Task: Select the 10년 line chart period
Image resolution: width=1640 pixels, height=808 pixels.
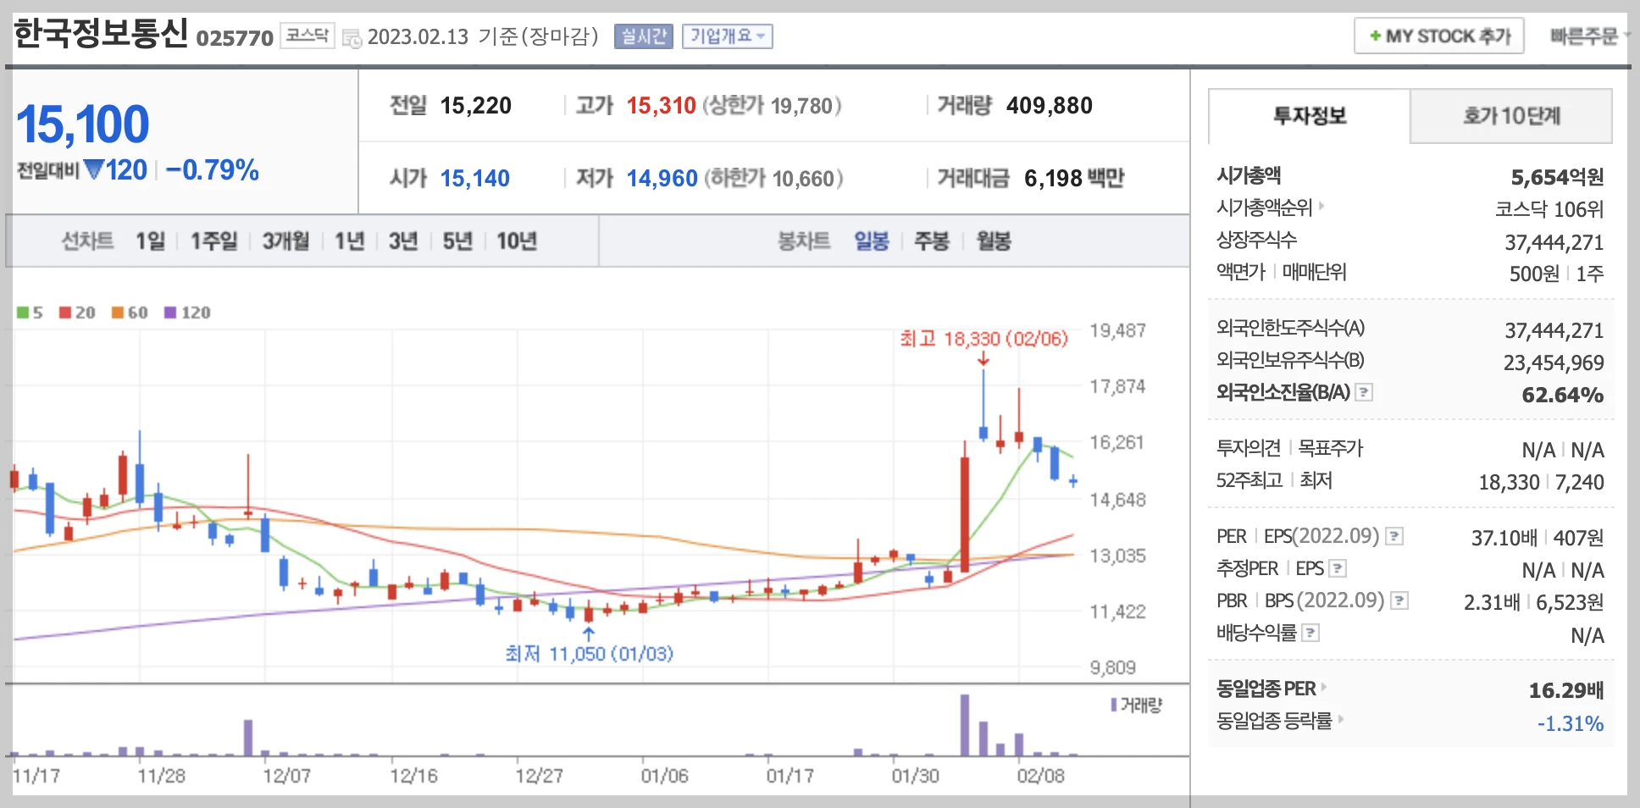Action: (517, 241)
